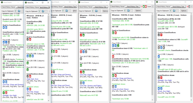The height and width of the screenshot is (103, 193).
Task: Click text 'Maluma63 wins 44.67 BB'
Action: coord(89,95)
